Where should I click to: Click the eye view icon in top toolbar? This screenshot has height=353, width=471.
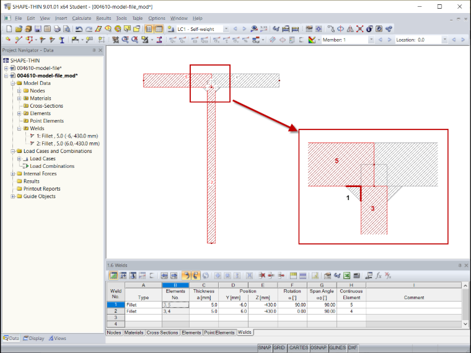(254, 29)
